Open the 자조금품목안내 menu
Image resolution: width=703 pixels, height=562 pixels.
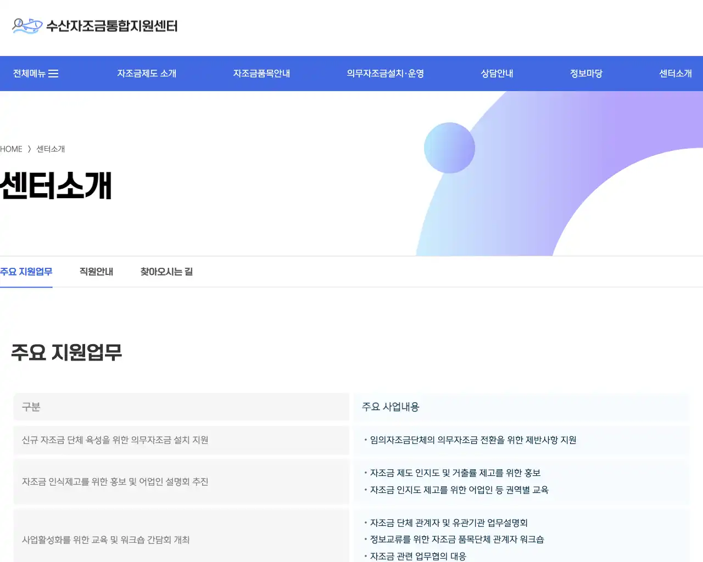(x=261, y=73)
